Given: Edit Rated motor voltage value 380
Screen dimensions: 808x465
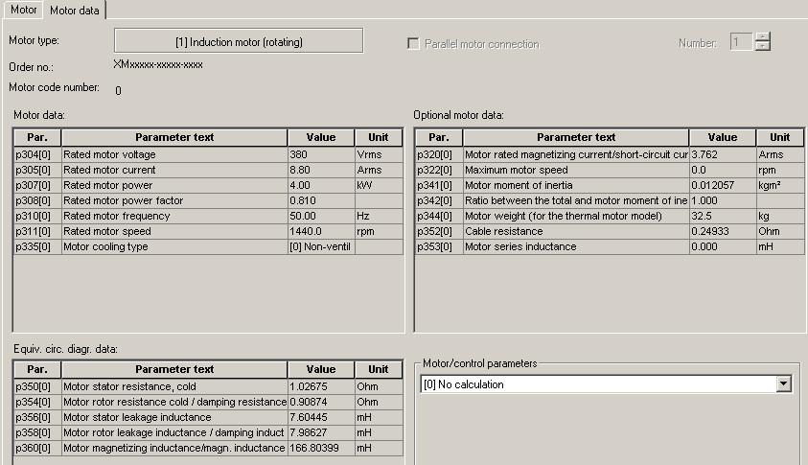Looking at the screenshot, I should pyautogui.click(x=320, y=154).
